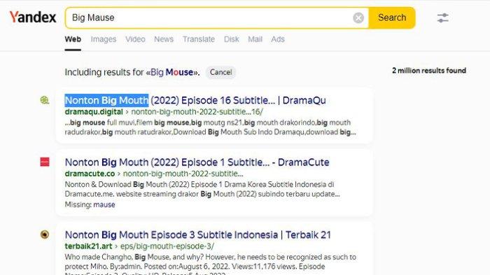The width and height of the screenshot is (490, 275).
Task: Clear the search box with the X icon
Action: [358, 17]
